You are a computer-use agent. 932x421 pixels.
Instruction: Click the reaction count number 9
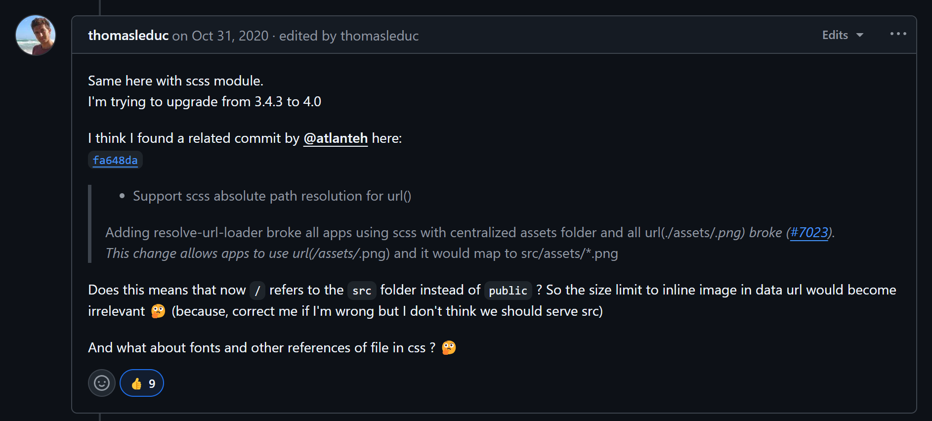coord(152,384)
